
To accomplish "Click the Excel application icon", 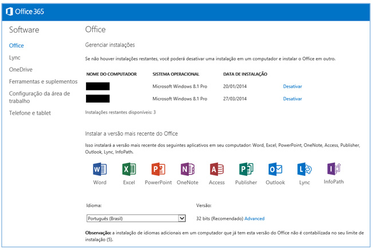I will (x=129, y=170).
